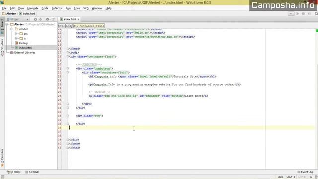Click the tool window quick-access icon in status bar
Screen dimensions: 318x179
coord(2,177)
